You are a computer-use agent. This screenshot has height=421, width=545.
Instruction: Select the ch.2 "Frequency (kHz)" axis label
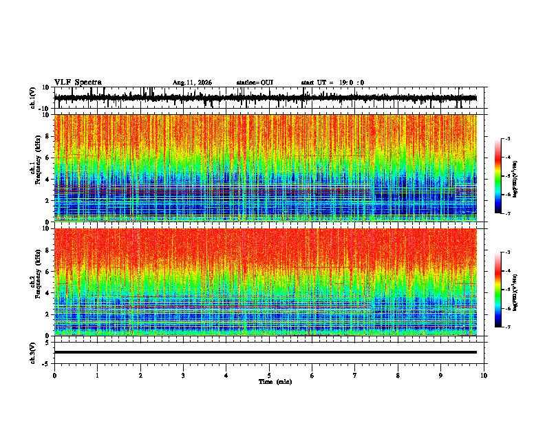[39, 274]
